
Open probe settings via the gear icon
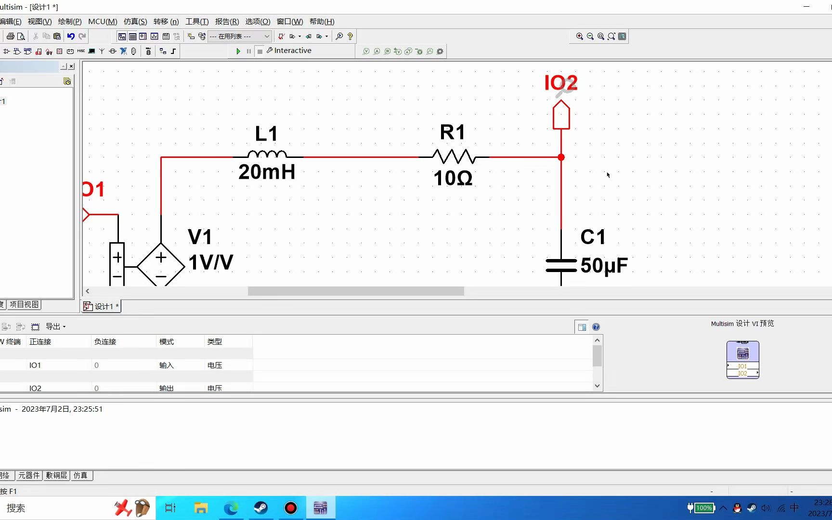tap(440, 51)
